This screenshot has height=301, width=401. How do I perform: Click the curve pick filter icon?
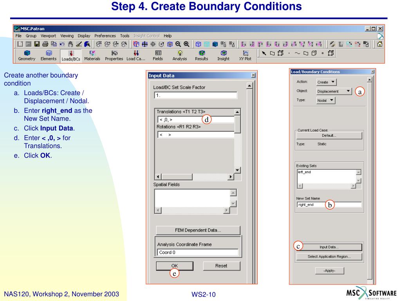pos(297,53)
